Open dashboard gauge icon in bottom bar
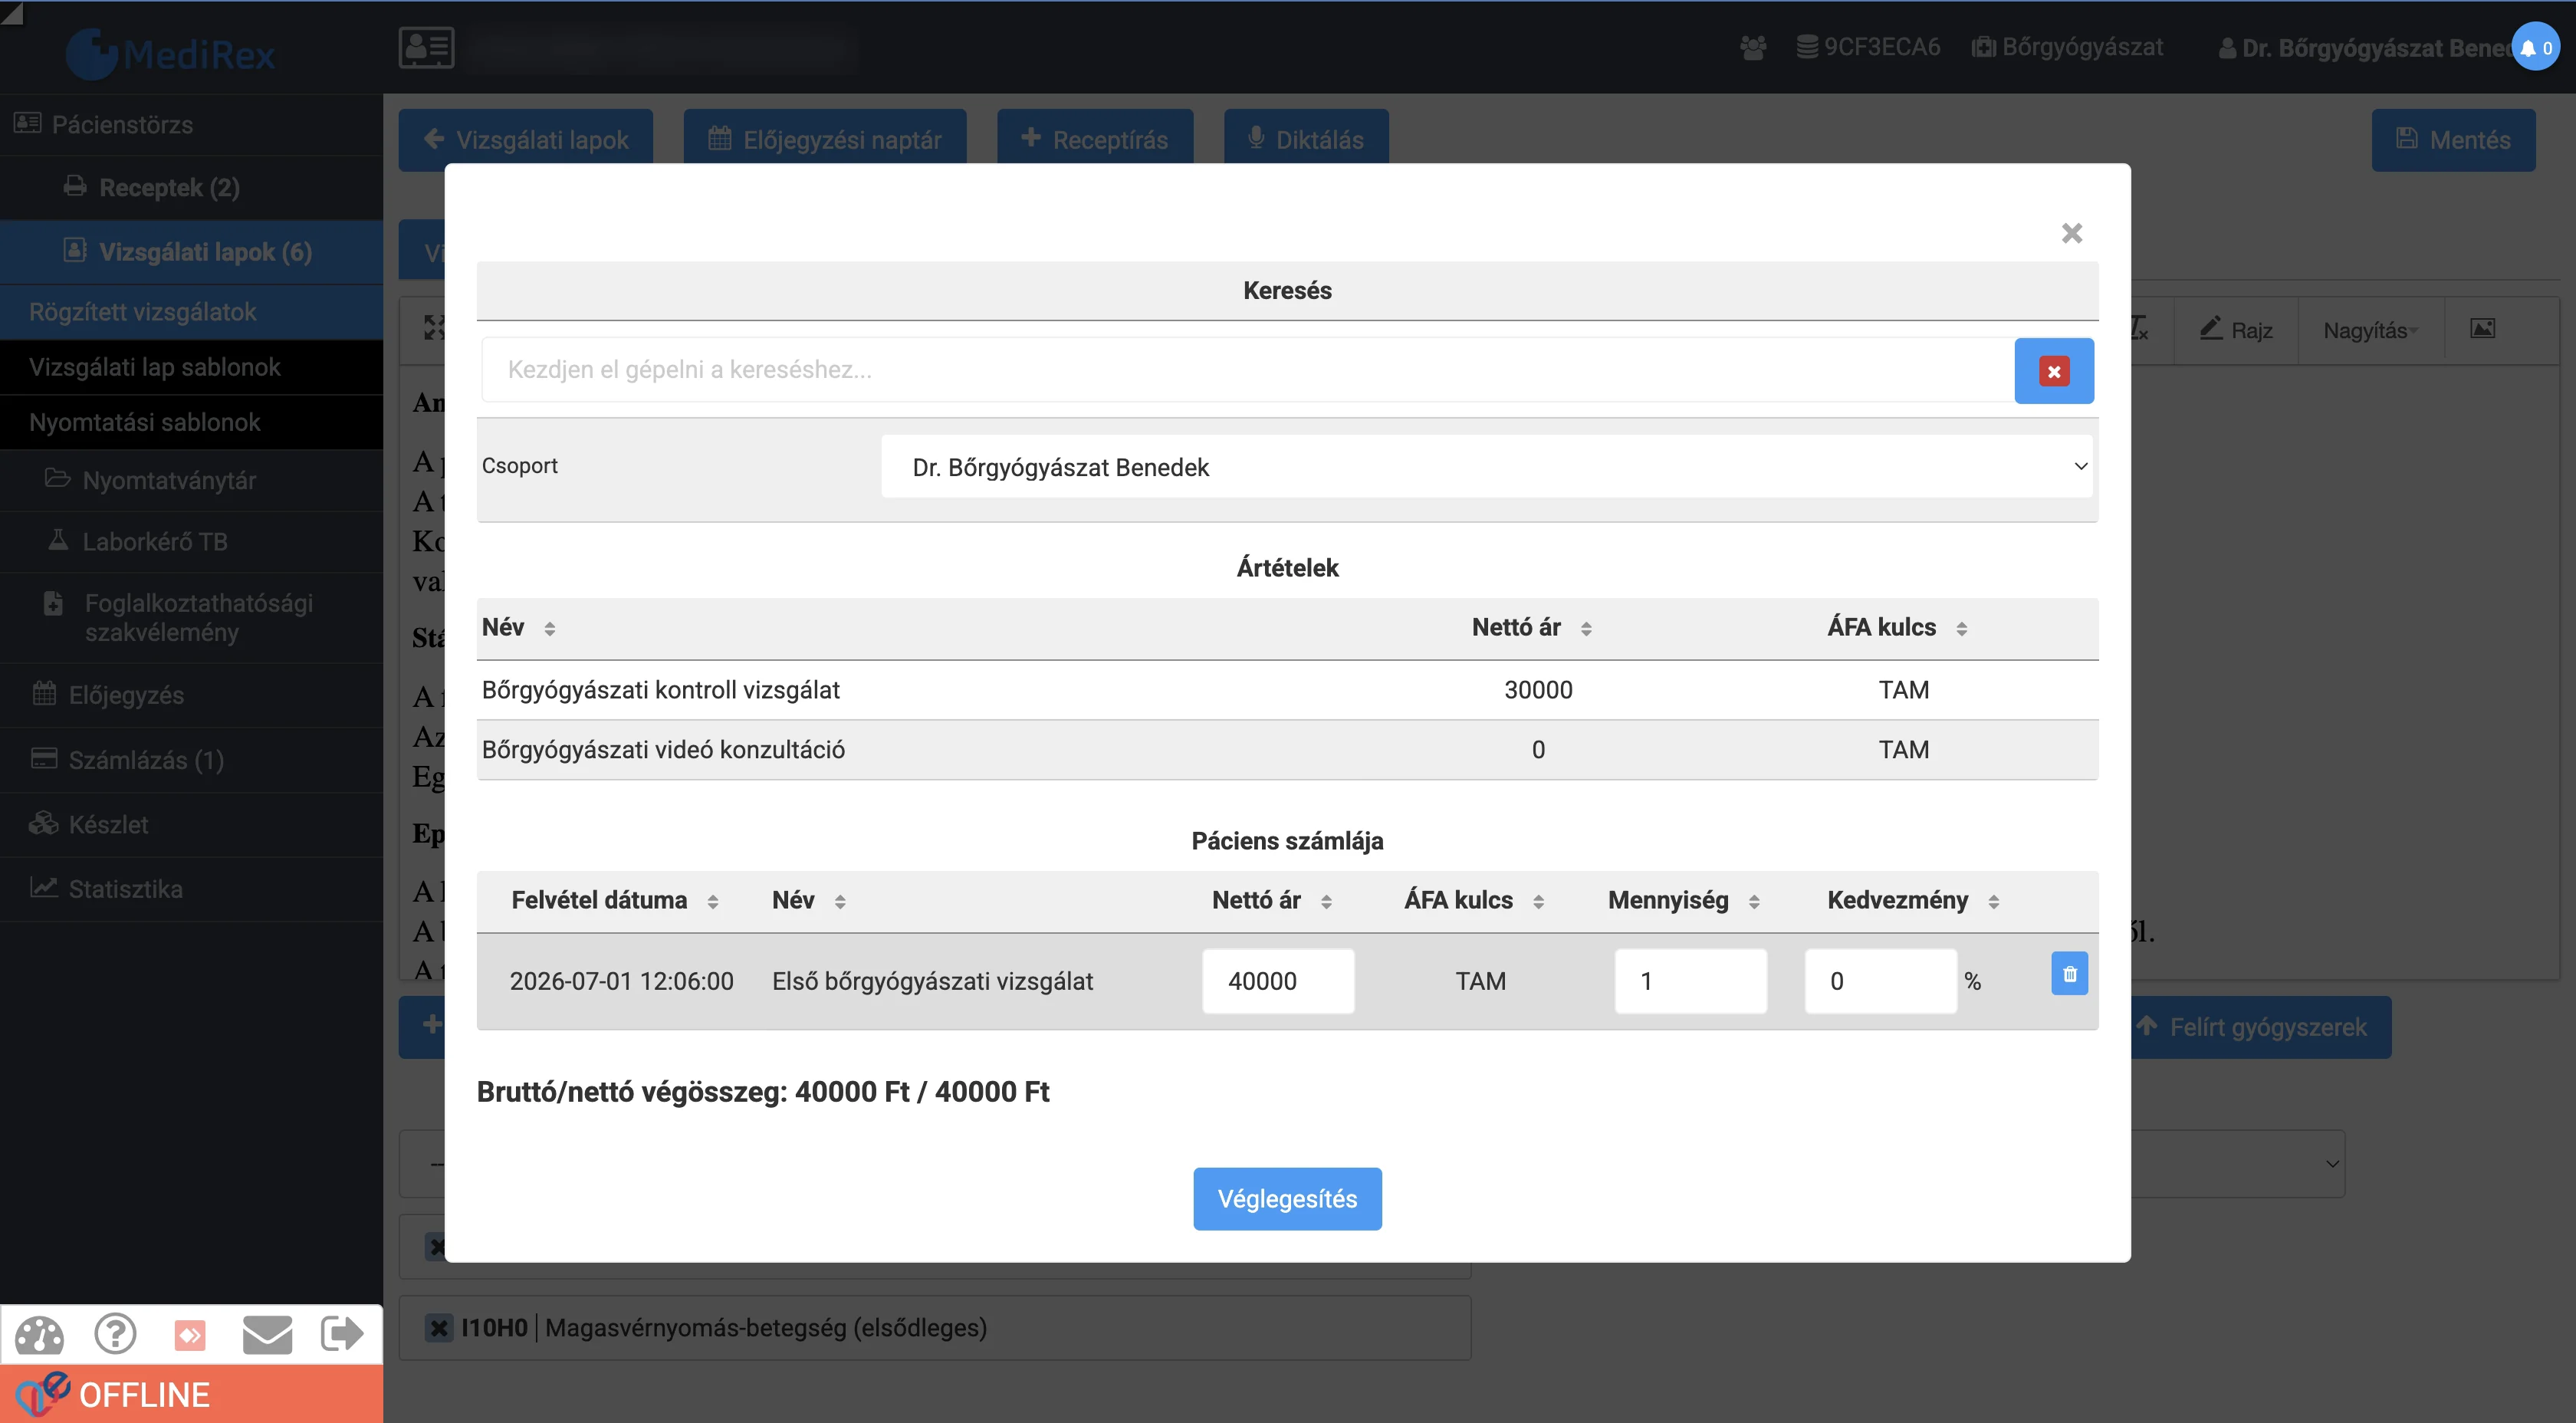This screenshot has height=1423, width=2576. tap(39, 1335)
